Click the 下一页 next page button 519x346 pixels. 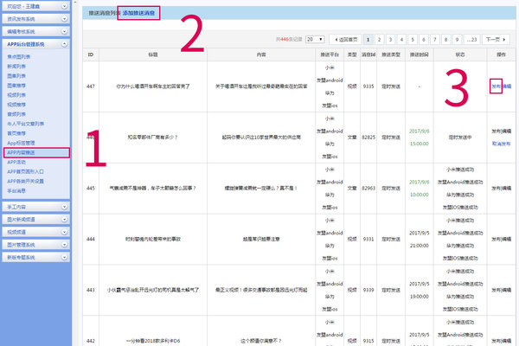point(493,39)
